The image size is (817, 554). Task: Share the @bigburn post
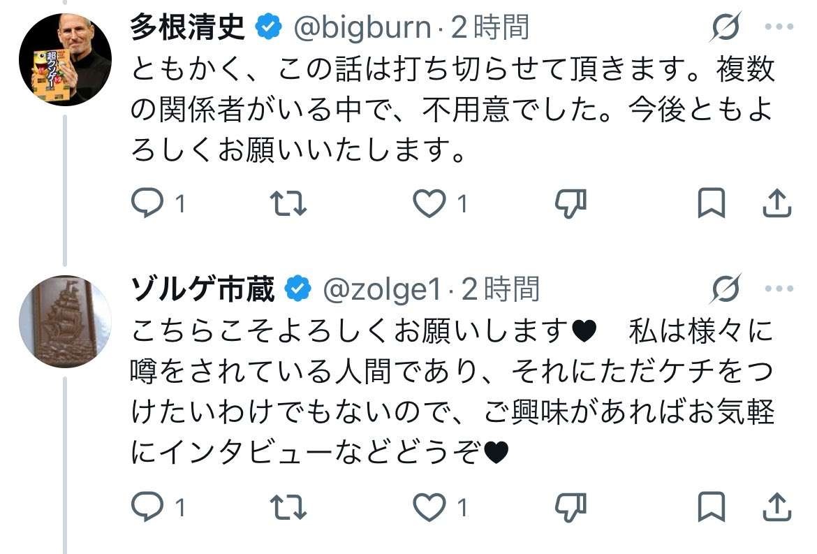pos(776,203)
